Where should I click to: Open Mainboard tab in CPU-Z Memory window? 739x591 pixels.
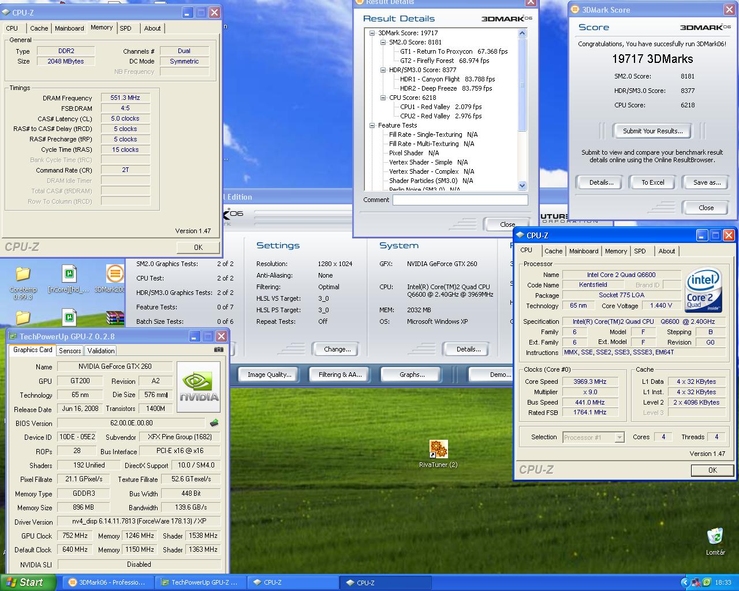tap(69, 28)
